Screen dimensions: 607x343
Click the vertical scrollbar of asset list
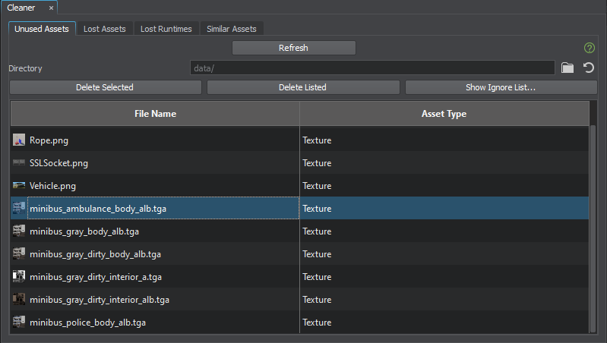point(593,228)
